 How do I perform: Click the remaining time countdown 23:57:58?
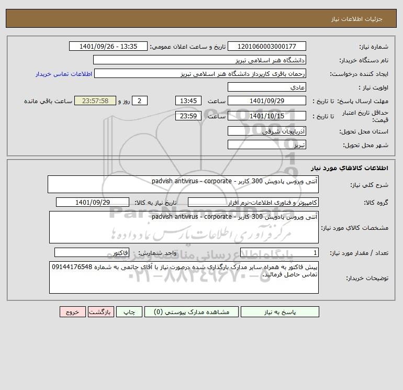point(95,101)
